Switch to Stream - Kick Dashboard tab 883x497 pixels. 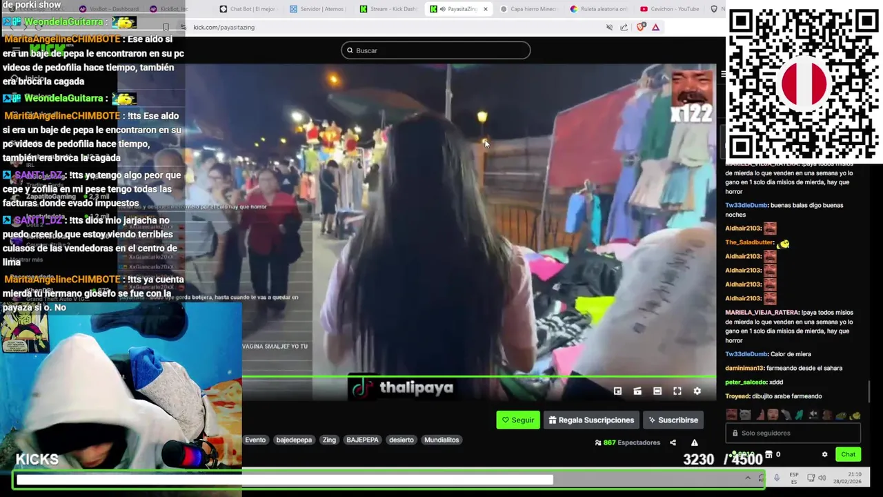click(388, 9)
